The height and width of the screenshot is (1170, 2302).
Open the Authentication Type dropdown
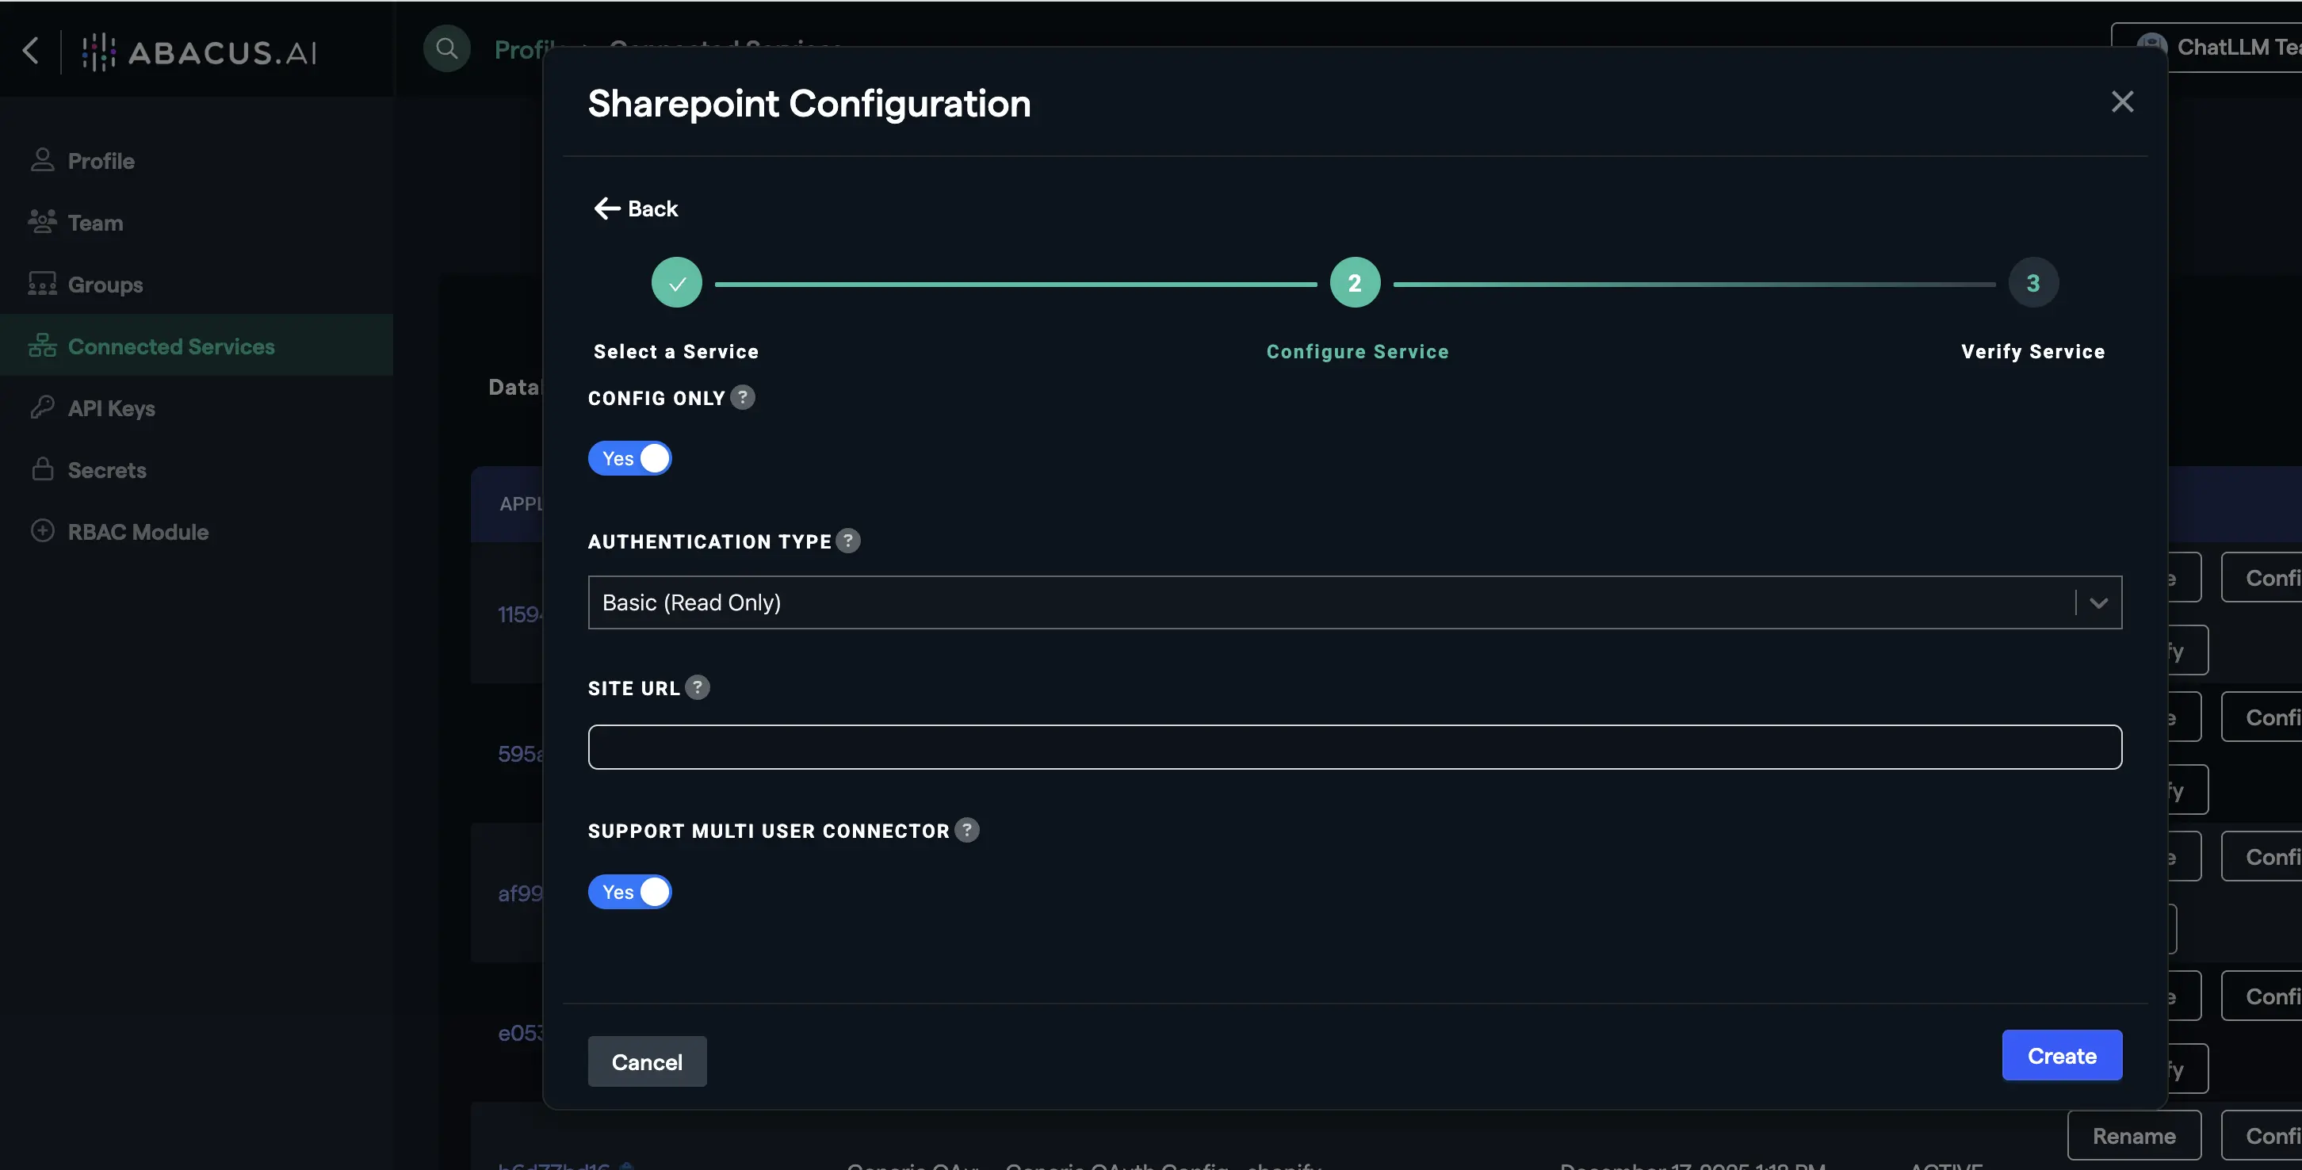tap(1332, 602)
